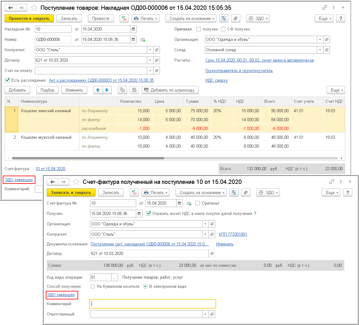Select На бумажном носителе radio option
The width and height of the screenshot is (359, 325).
[93, 287]
